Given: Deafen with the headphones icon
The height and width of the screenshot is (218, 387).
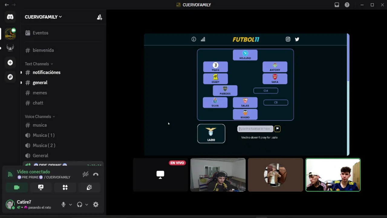Looking at the screenshot, I should click(x=80, y=204).
